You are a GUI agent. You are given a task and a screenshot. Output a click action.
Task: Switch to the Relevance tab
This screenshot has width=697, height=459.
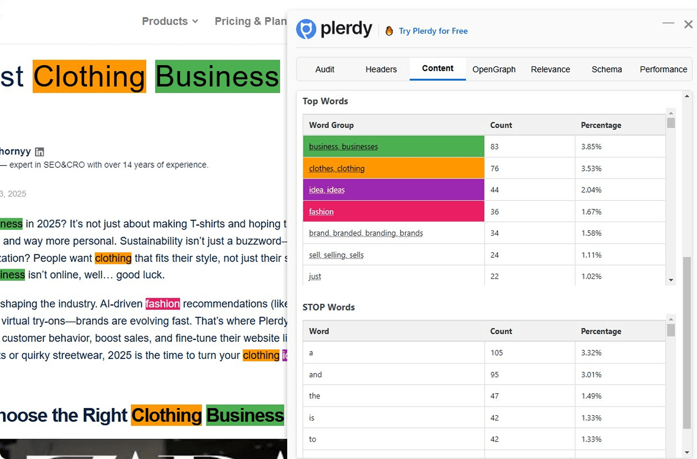point(550,69)
